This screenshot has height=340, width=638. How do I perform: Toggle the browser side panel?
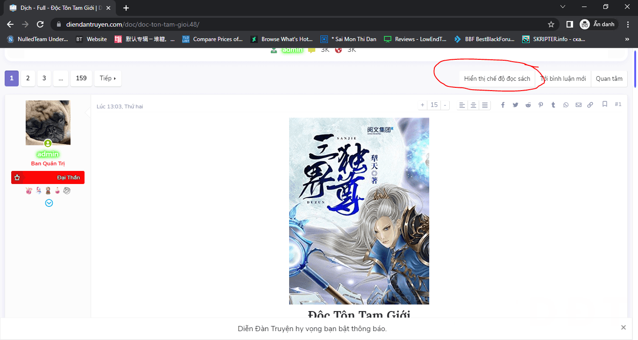pos(570,24)
